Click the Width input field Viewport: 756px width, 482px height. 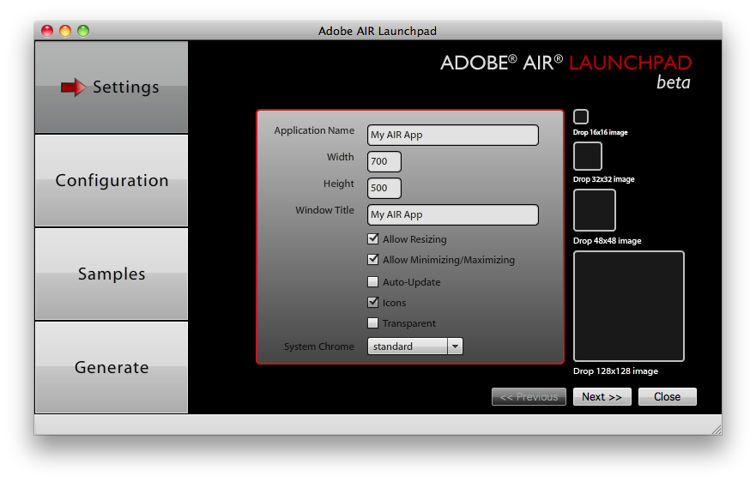pyautogui.click(x=384, y=161)
